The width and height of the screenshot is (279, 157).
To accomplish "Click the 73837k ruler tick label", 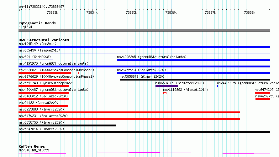I will pyautogui.click(x=210, y=12).
